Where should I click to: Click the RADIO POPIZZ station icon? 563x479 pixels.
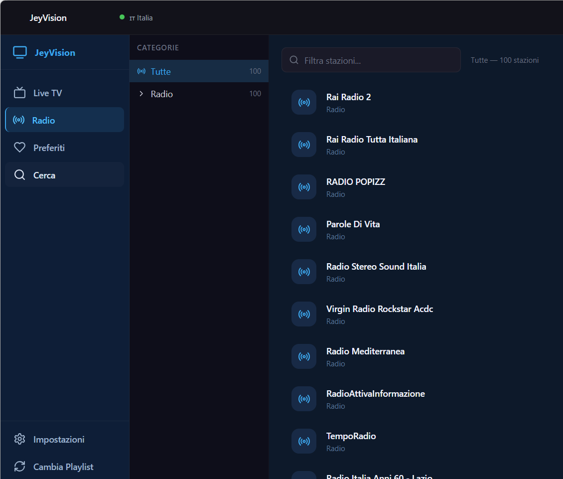304,187
